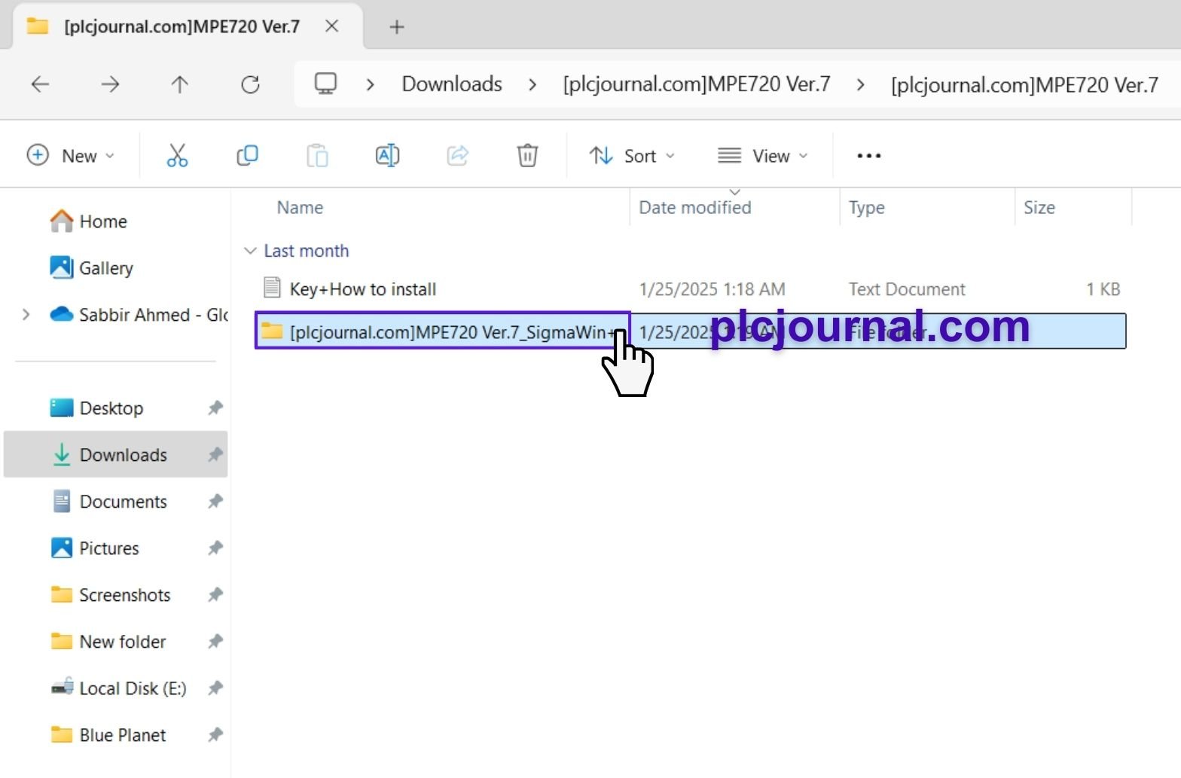Click the Share icon in toolbar
This screenshot has height=778, width=1181.
pos(457,156)
